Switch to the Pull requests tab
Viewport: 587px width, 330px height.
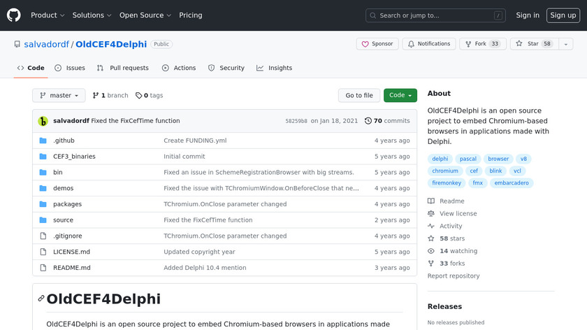tap(123, 68)
